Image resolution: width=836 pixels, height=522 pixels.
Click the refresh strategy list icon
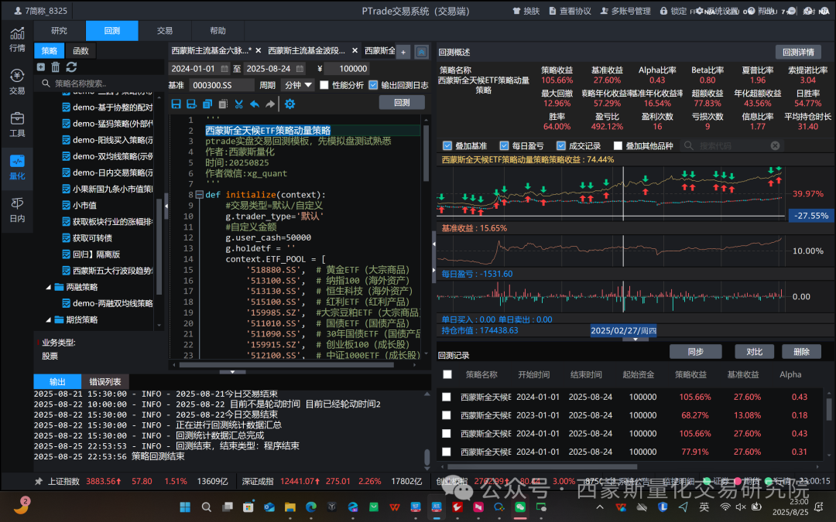click(71, 67)
